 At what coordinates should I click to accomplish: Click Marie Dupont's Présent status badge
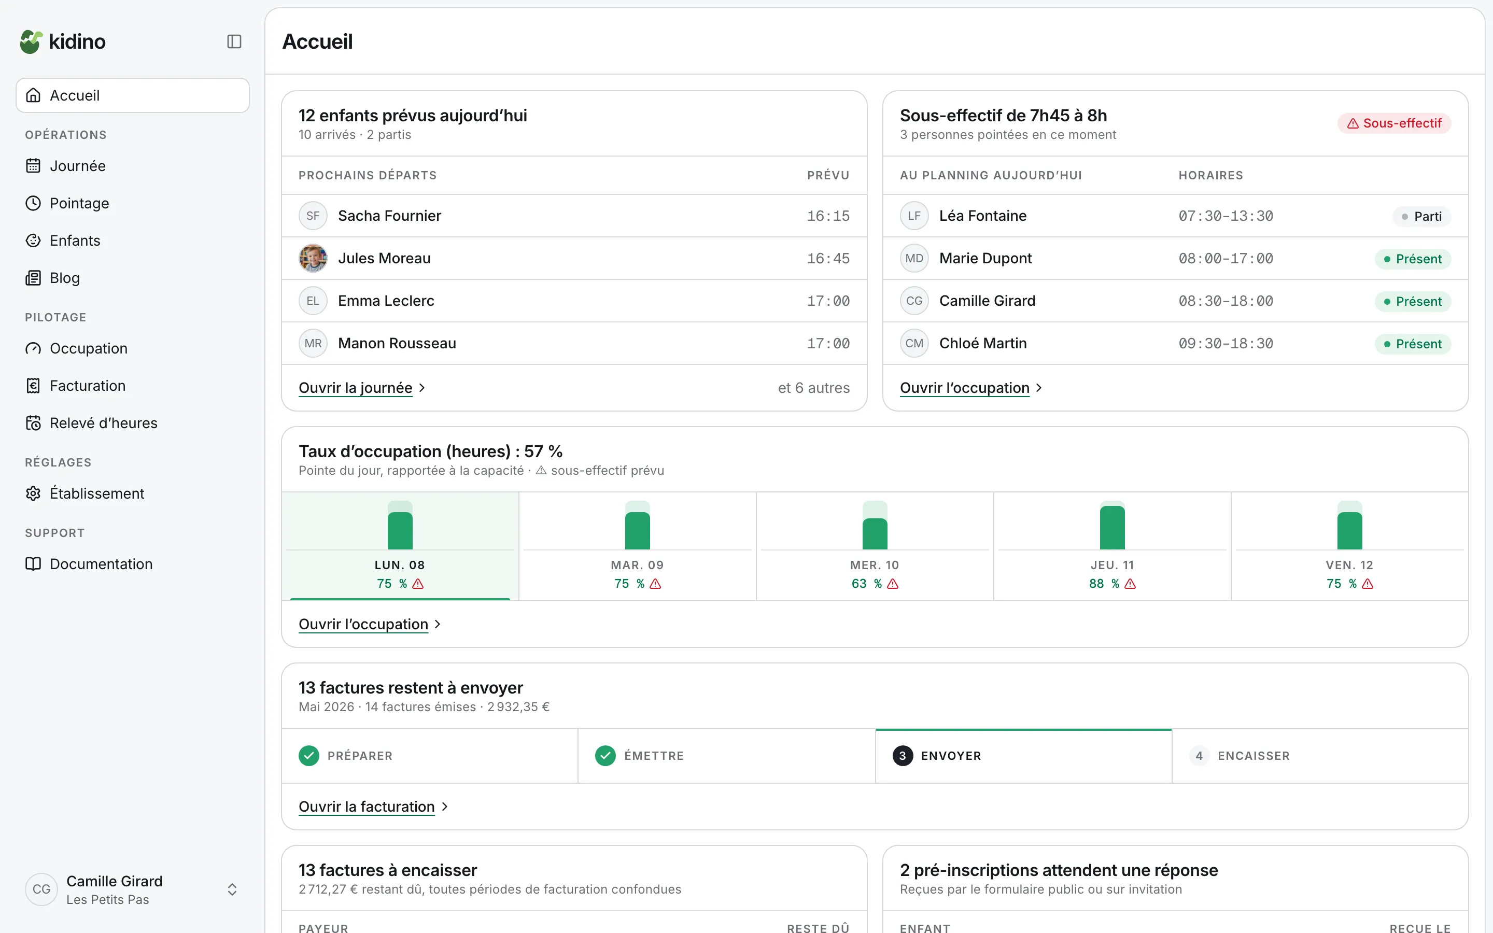pyautogui.click(x=1413, y=259)
